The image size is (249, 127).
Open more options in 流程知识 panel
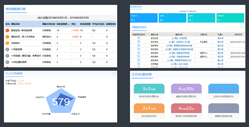pos(242,27)
